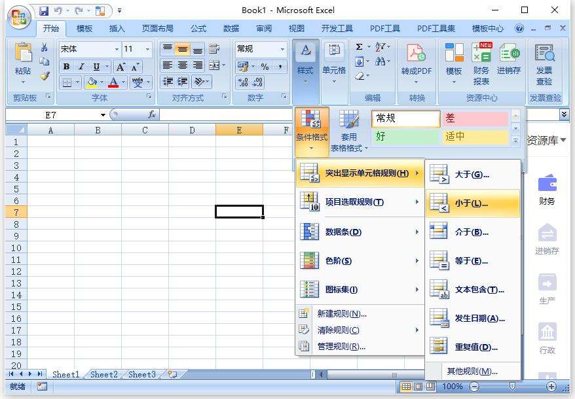575x399 pixels.
Task: Align text left in the alignment group
Action: point(168,65)
